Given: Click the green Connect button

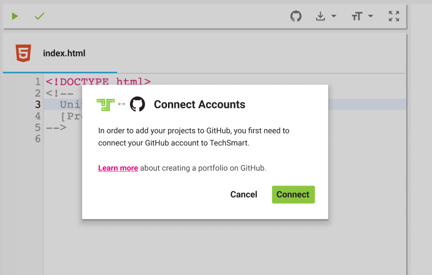Looking at the screenshot, I should [293, 195].
